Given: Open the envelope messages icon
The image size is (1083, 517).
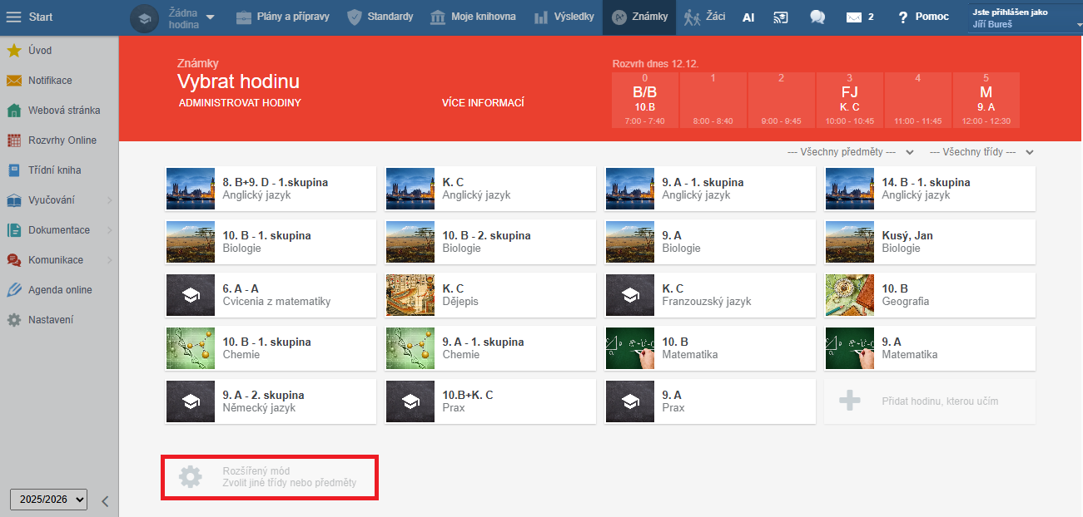Looking at the screenshot, I should click(x=853, y=17).
